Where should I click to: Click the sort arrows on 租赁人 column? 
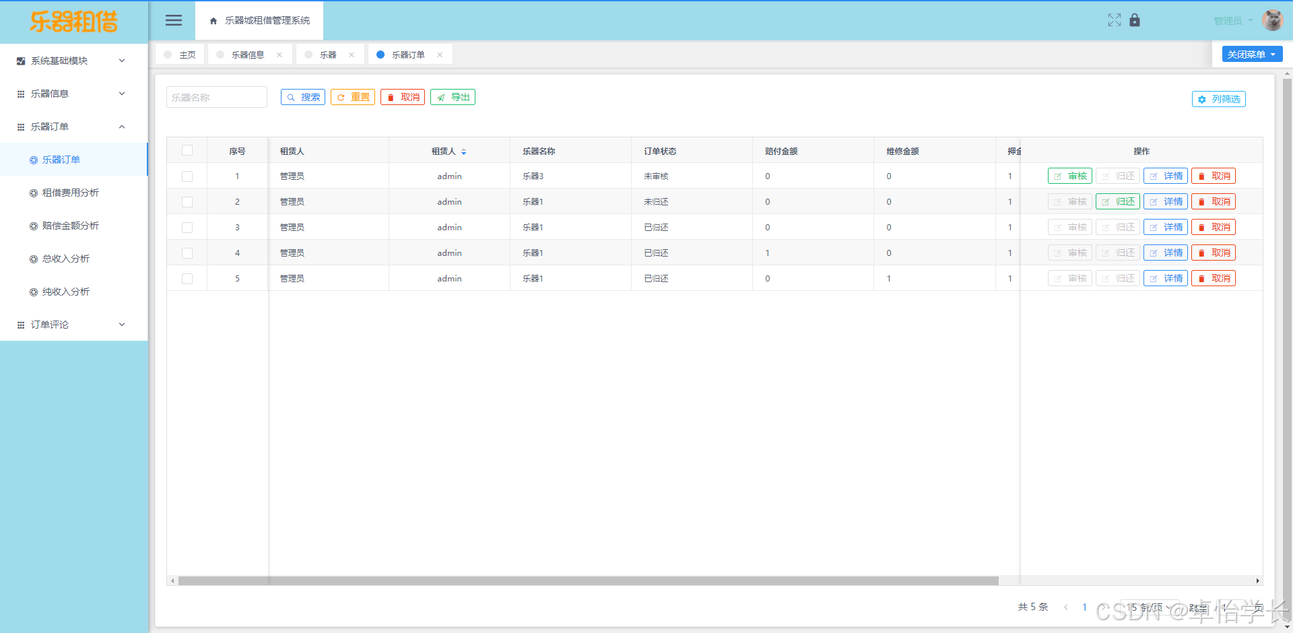pos(464,152)
